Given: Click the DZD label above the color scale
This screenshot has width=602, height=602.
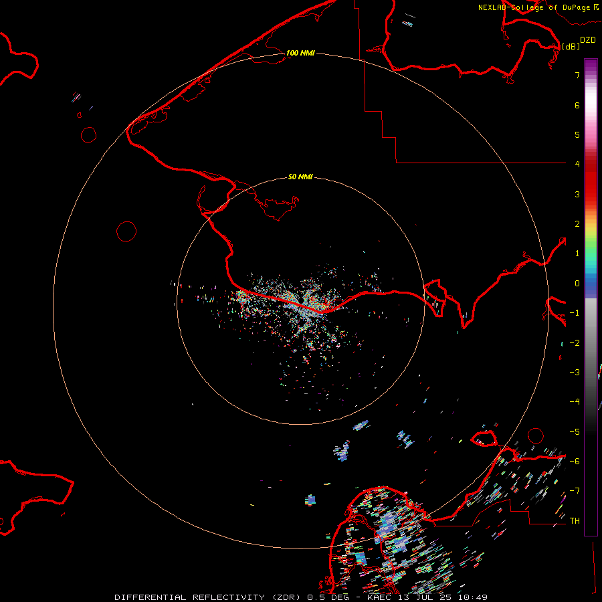Looking at the screenshot, I should pos(588,40).
